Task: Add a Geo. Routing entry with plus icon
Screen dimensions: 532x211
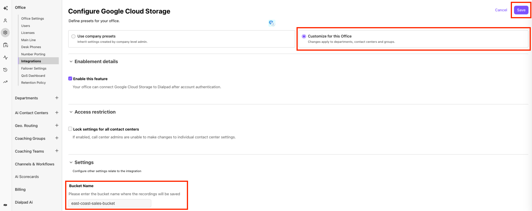Action: click(57, 125)
